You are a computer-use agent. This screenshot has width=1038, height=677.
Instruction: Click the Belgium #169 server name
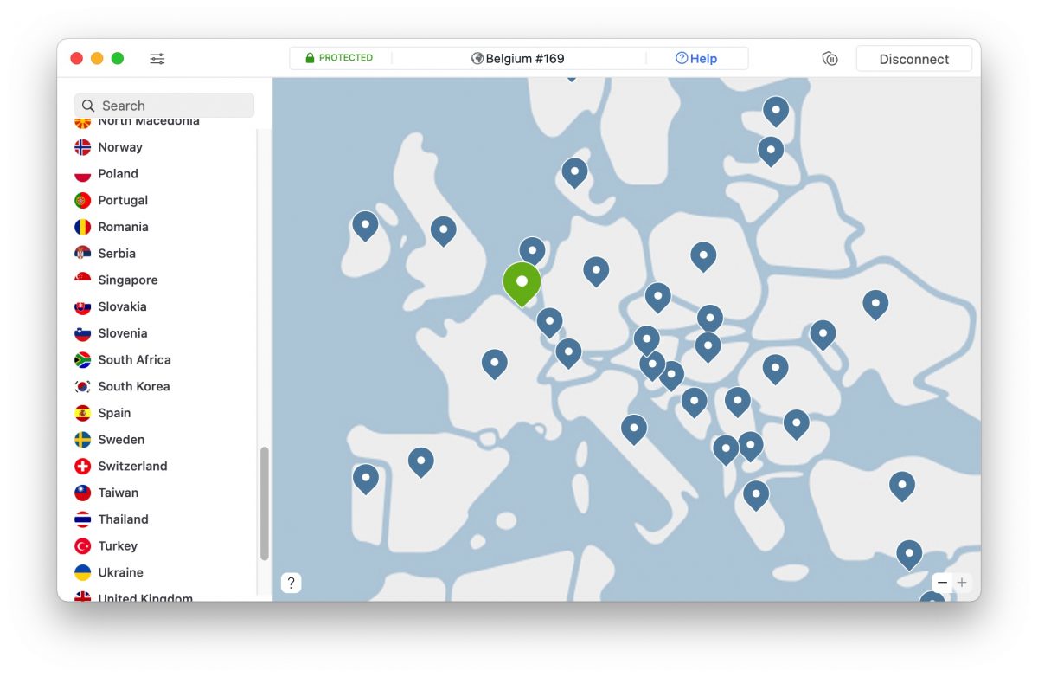(x=525, y=59)
